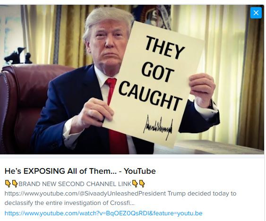The width and height of the screenshot is (266, 221).
Task: Click the last pointing-down emoji after CHANNEL LINK
Action: [142, 184]
